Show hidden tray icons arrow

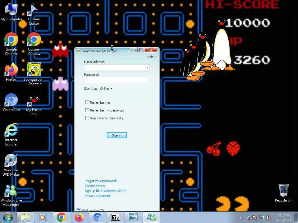(240, 217)
